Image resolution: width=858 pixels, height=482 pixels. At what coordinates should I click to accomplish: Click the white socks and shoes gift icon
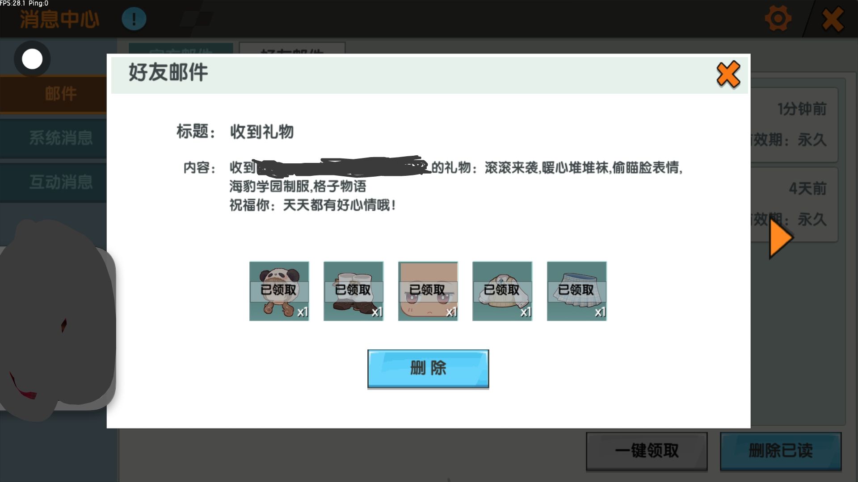pos(353,291)
